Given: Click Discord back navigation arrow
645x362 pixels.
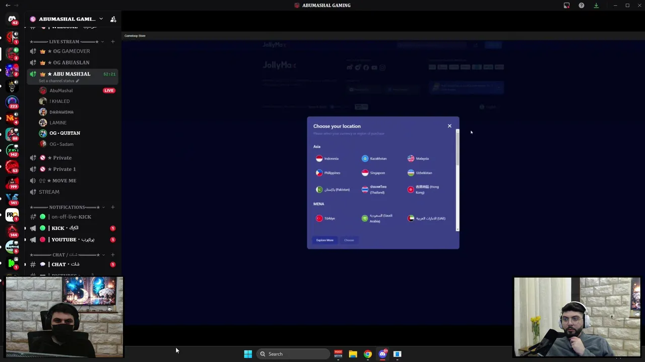Looking at the screenshot, I should click(8, 6).
